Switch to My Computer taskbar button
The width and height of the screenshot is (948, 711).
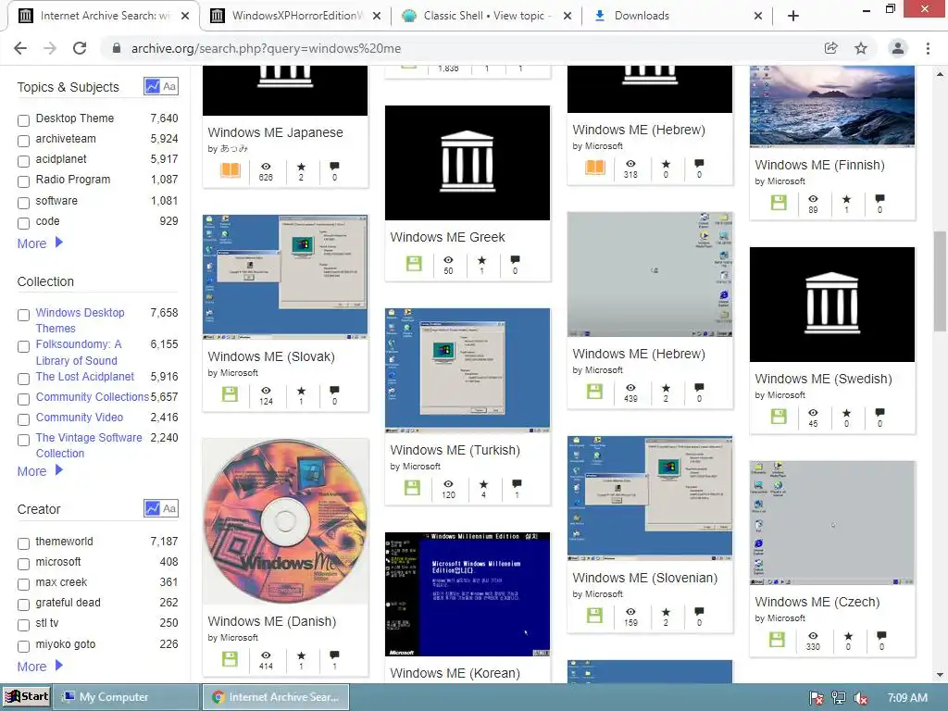coord(126,697)
